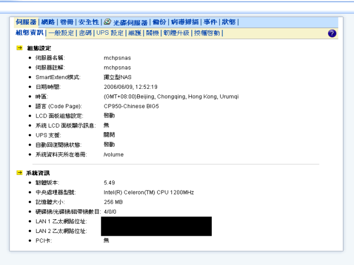Click the LAN 1 乙太網路位址 label
The image size is (354, 265).
(x=61, y=221)
